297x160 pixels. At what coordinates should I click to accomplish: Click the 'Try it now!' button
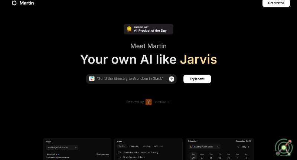(x=197, y=79)
